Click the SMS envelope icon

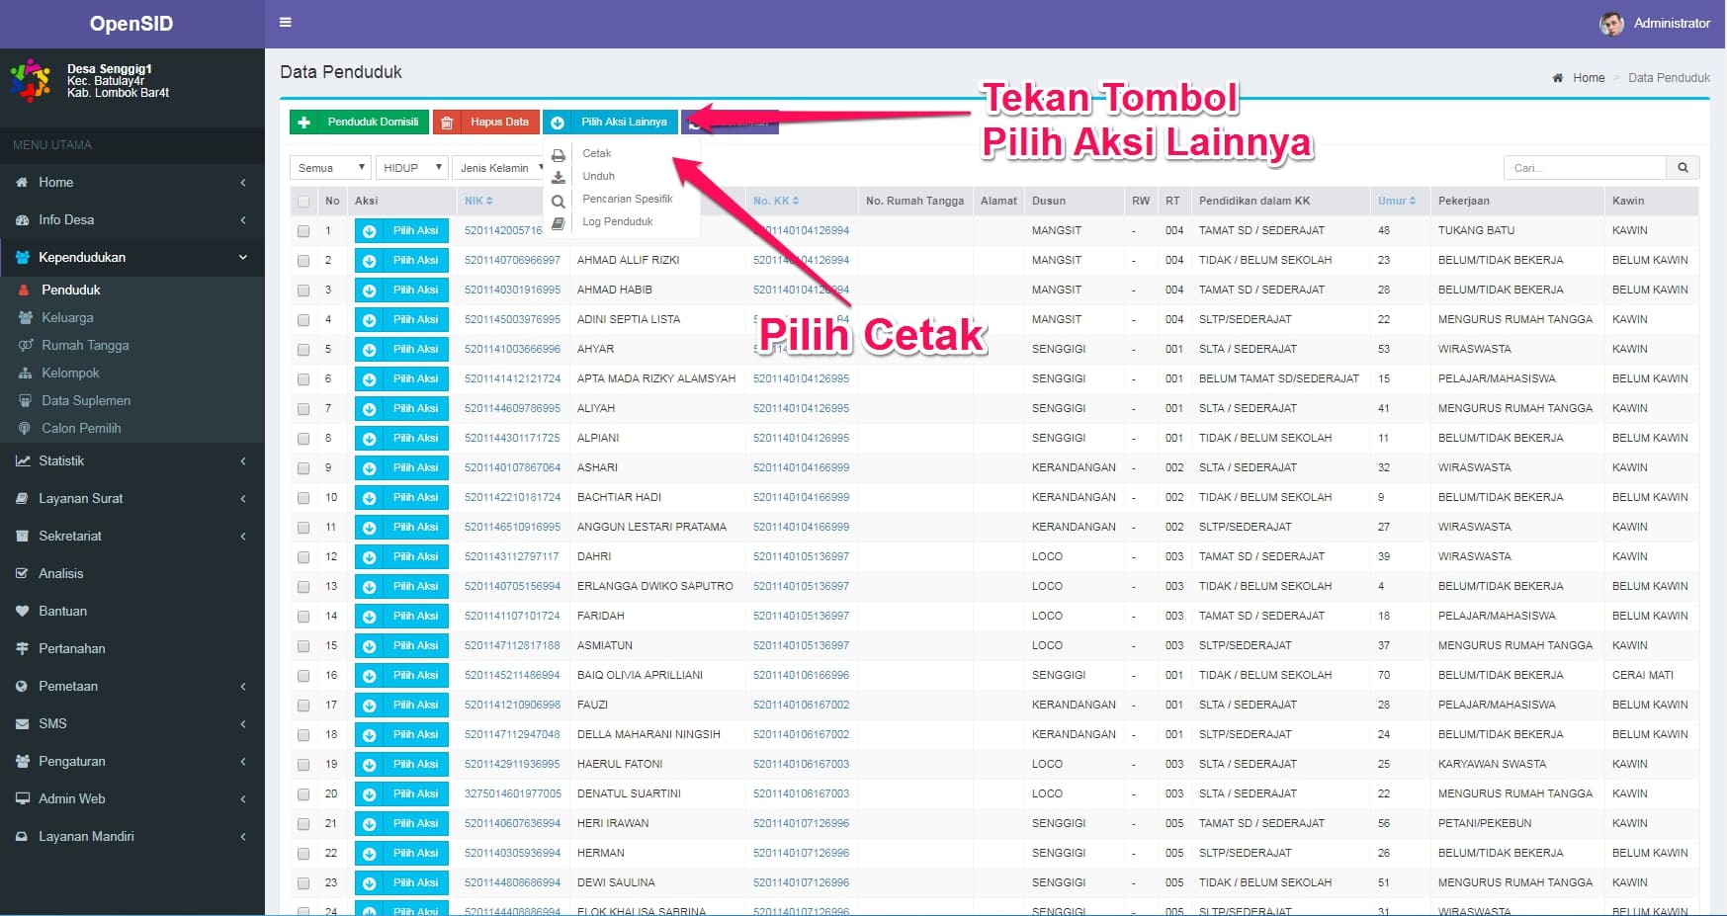(x=23, y=723)
